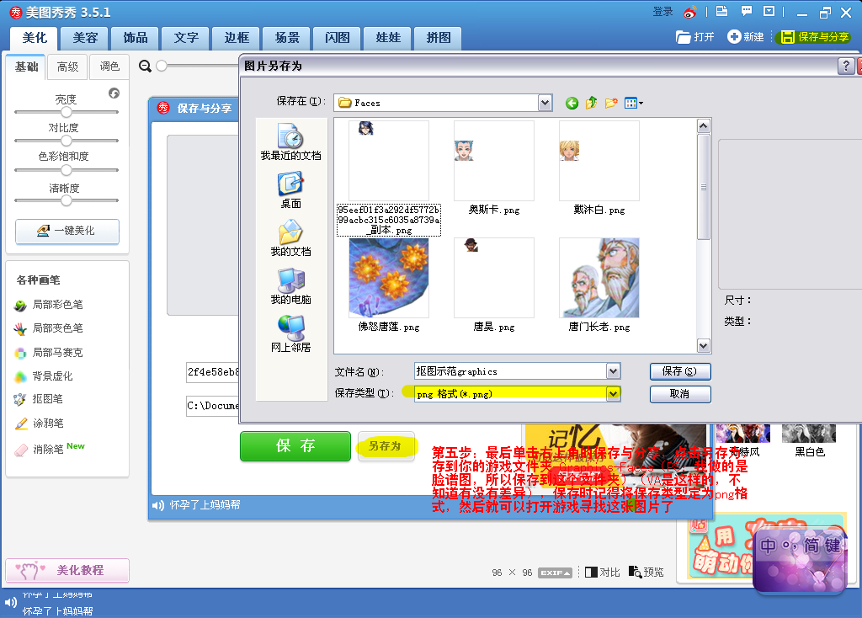Select the 背景虚化 tool
The width and height of the screenshot is (862, 618).
44,376
